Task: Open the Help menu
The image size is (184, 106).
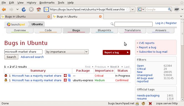Action: 70,2
